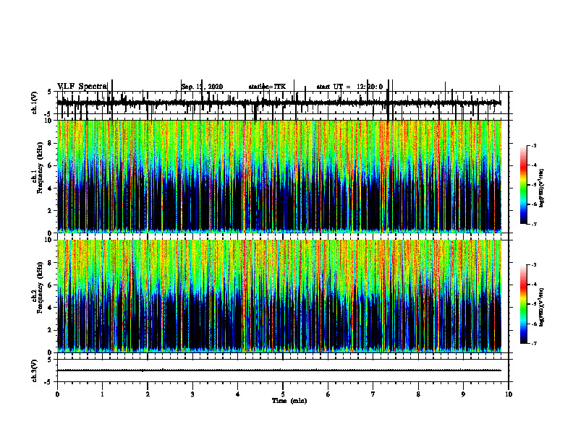573x442 pixels.
Task: Click the date 'Sep. 13, 2020' label
Action: click(202, 87)
